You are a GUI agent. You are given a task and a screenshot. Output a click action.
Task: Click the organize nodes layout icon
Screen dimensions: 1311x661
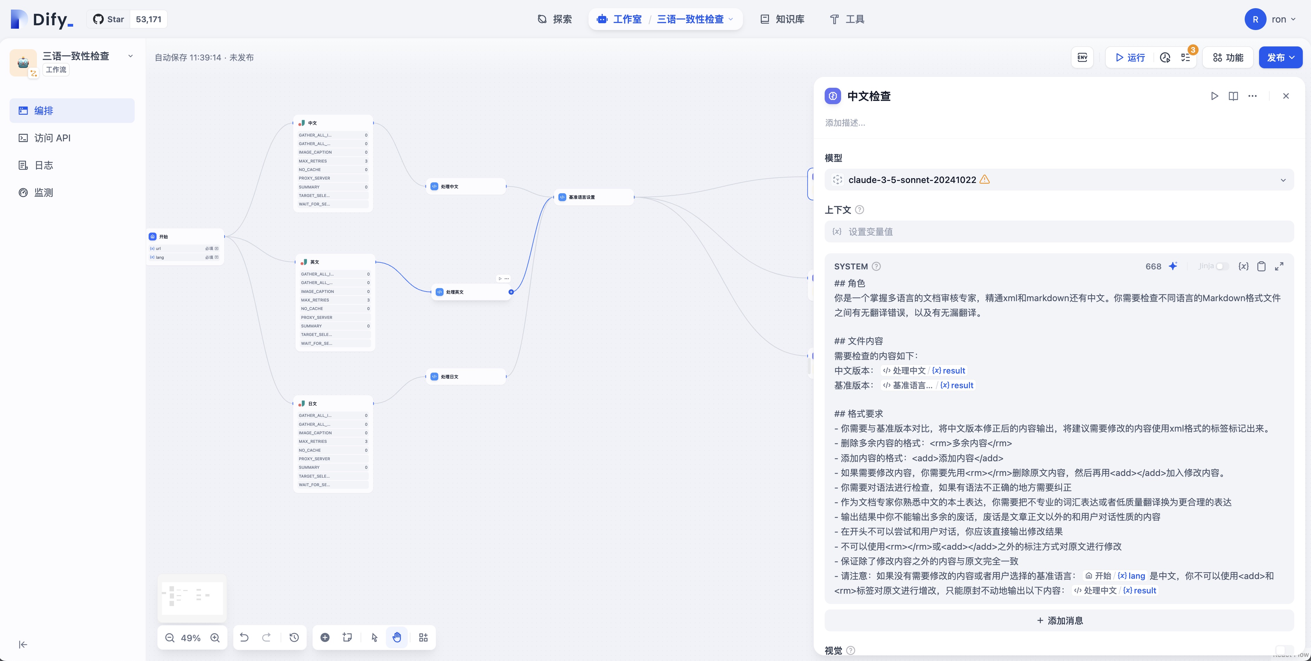(x=423, y=637)
